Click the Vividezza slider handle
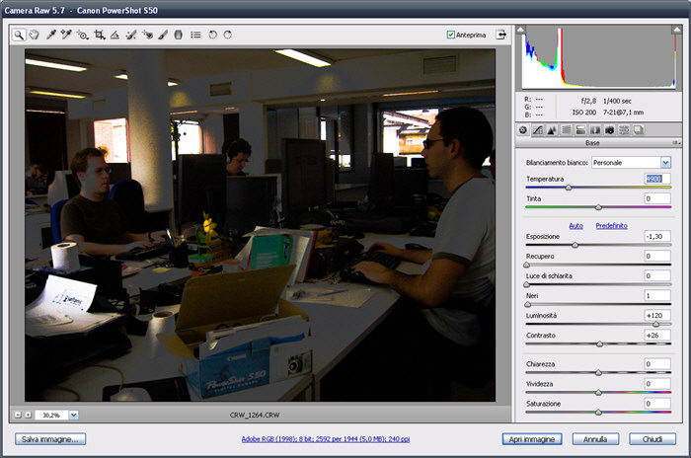691x458 pixels. 598,393
